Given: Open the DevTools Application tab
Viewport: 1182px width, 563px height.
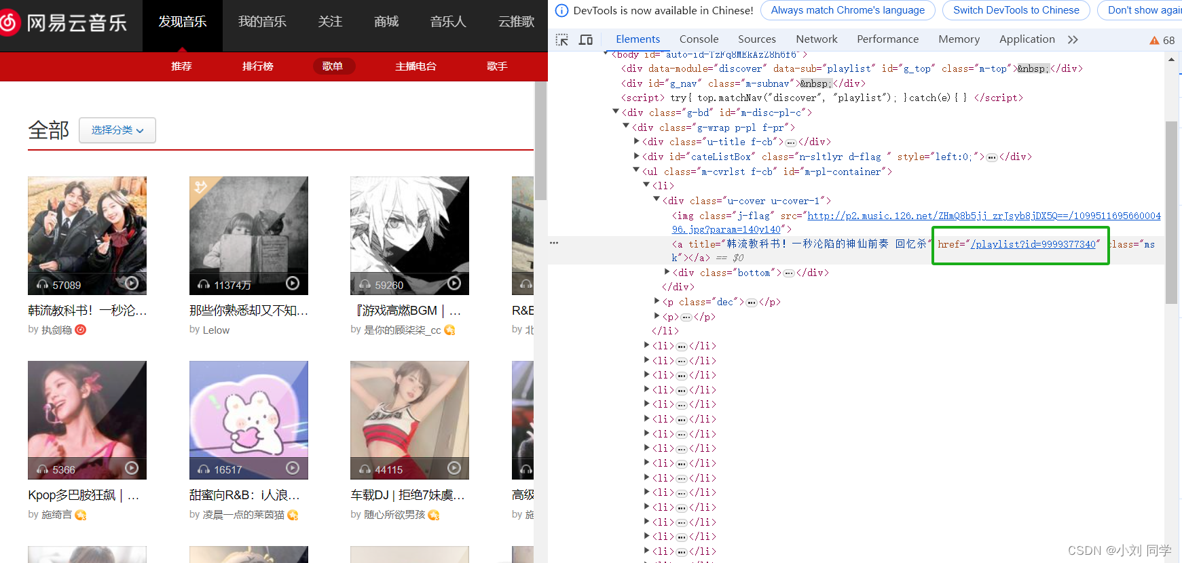Looking at the screenshot, I should click(1027, 39).
